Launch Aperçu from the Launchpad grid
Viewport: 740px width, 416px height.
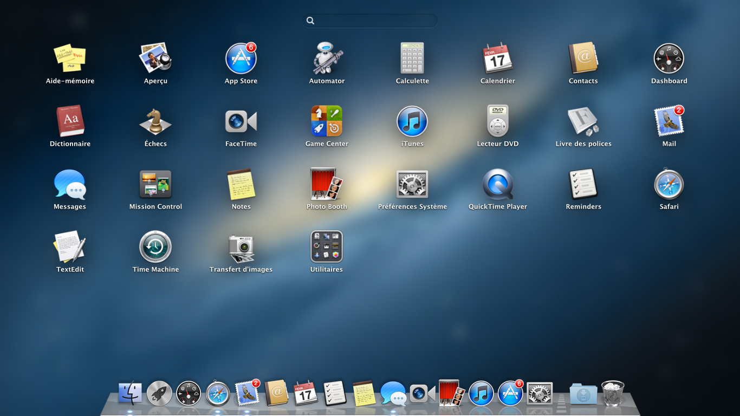click(x=155, y=58)
